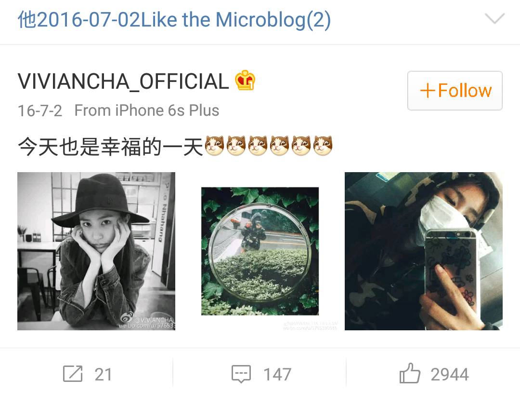Tap the repost share icon

[73, 374]
